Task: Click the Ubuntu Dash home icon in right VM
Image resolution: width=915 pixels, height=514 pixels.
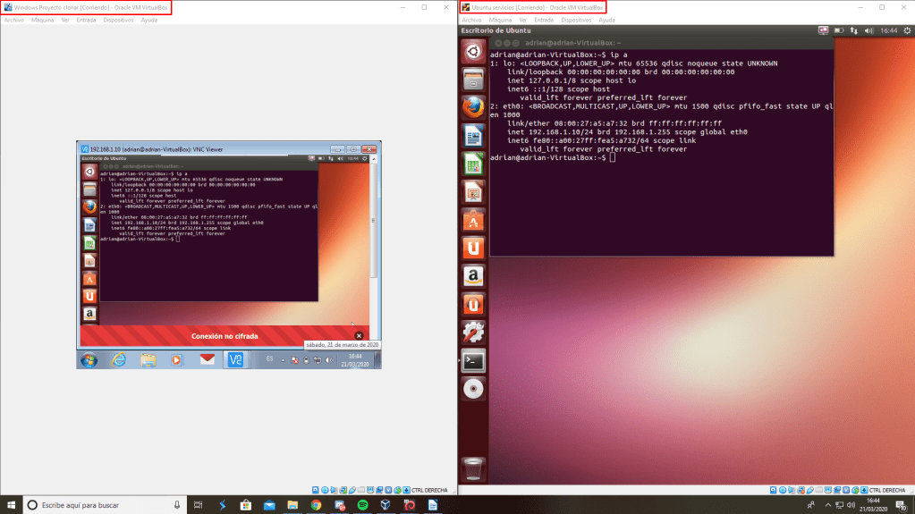Action: click(473, 51)
